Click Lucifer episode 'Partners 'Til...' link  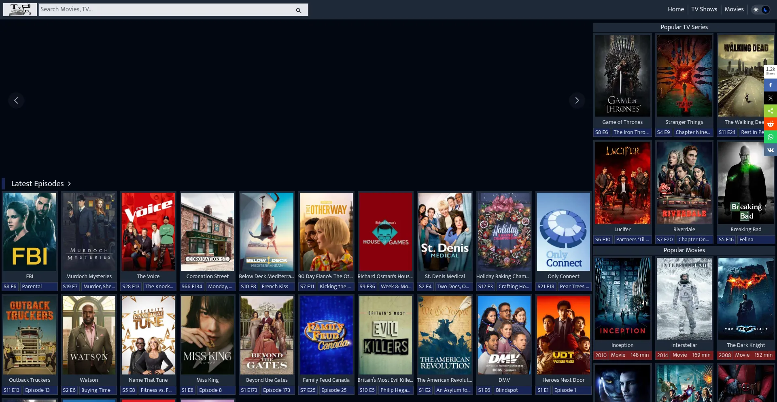tap(633, 240)
